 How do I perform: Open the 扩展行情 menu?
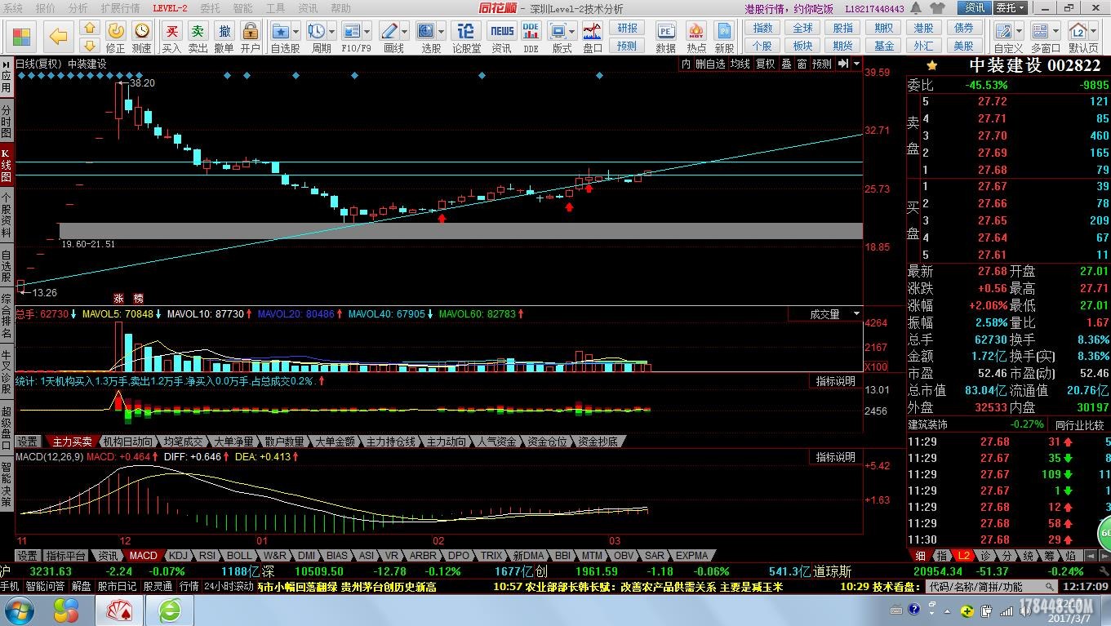pyautogui.click(x=120, y=8)
